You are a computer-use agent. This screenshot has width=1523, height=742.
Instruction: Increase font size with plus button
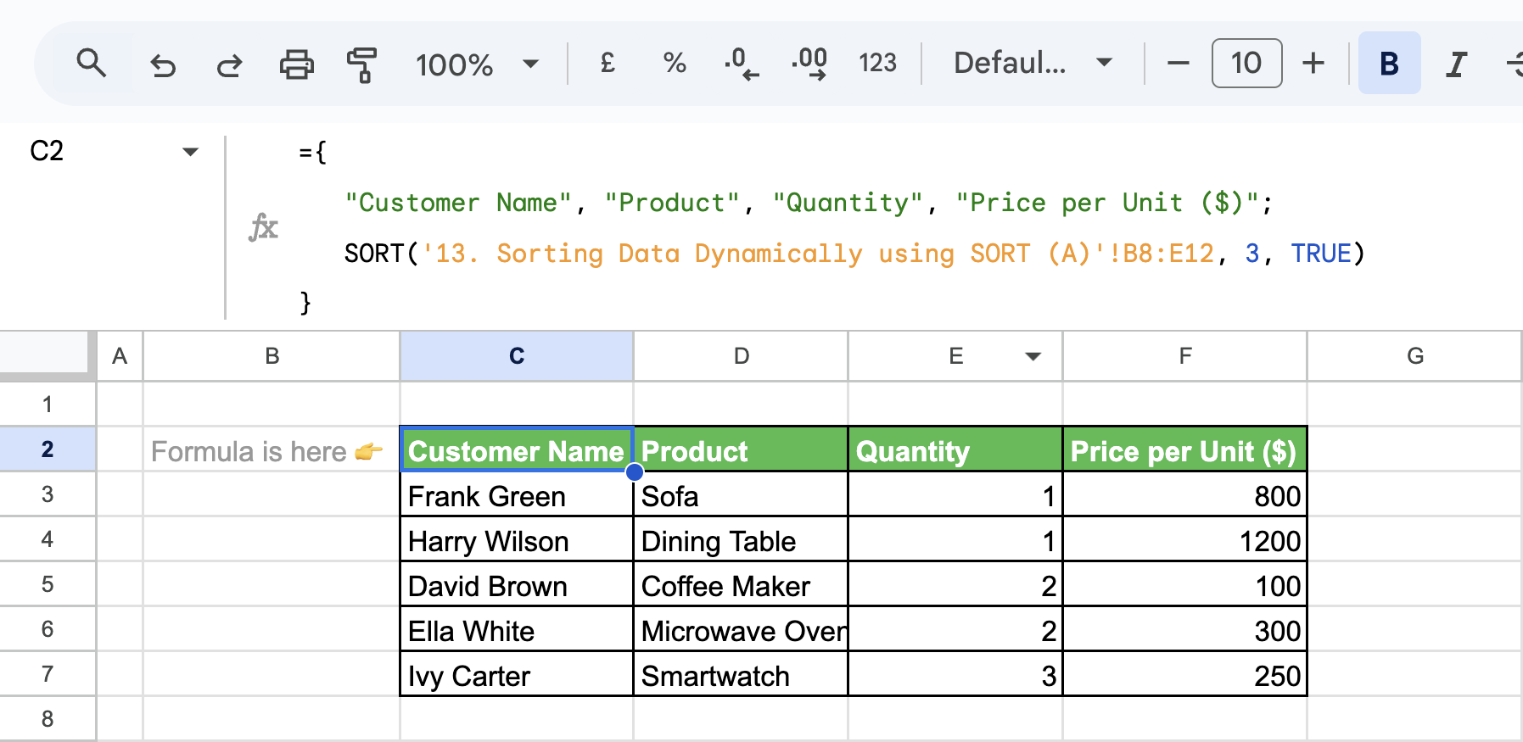pos(1313,63)
